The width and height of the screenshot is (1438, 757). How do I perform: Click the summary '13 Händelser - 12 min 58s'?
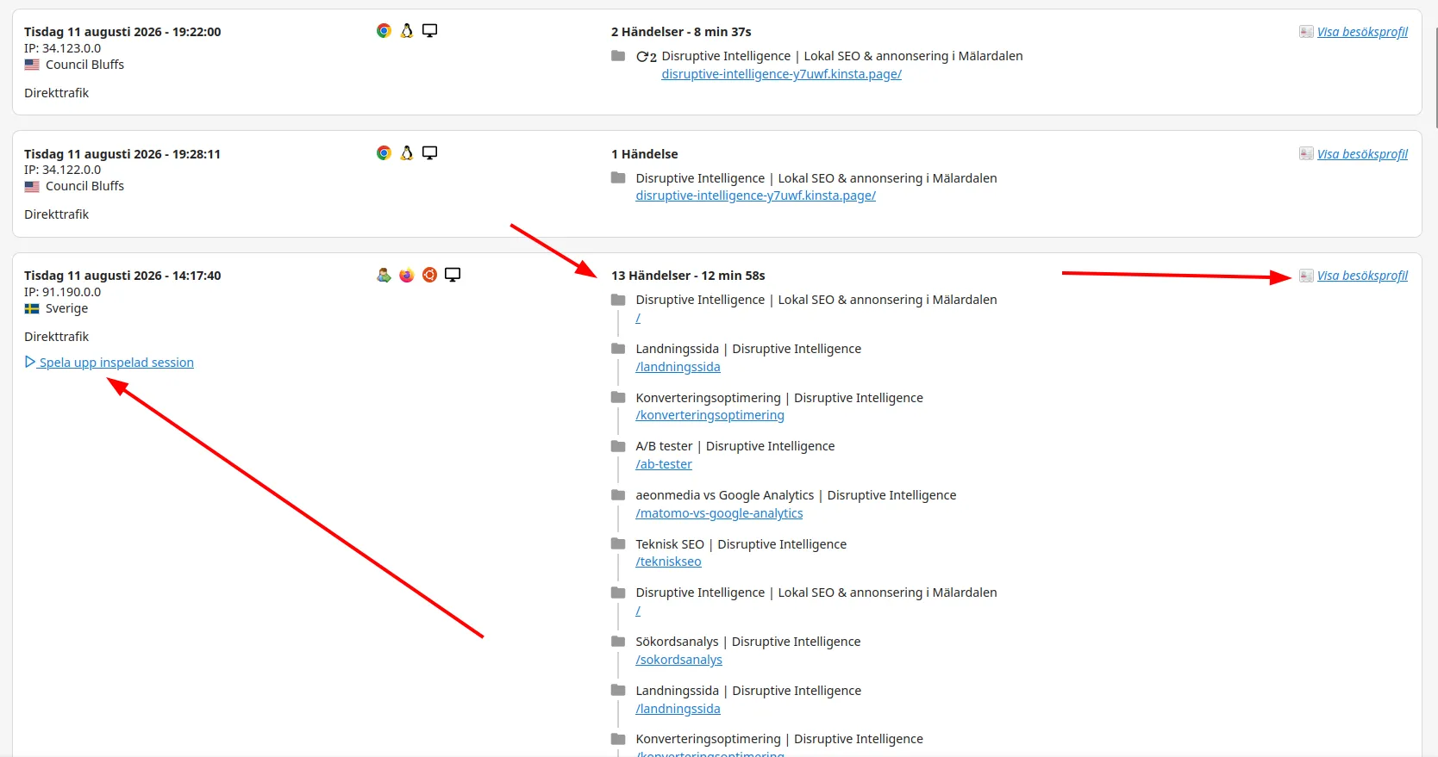pyautogui.click(x=688, y=276)
